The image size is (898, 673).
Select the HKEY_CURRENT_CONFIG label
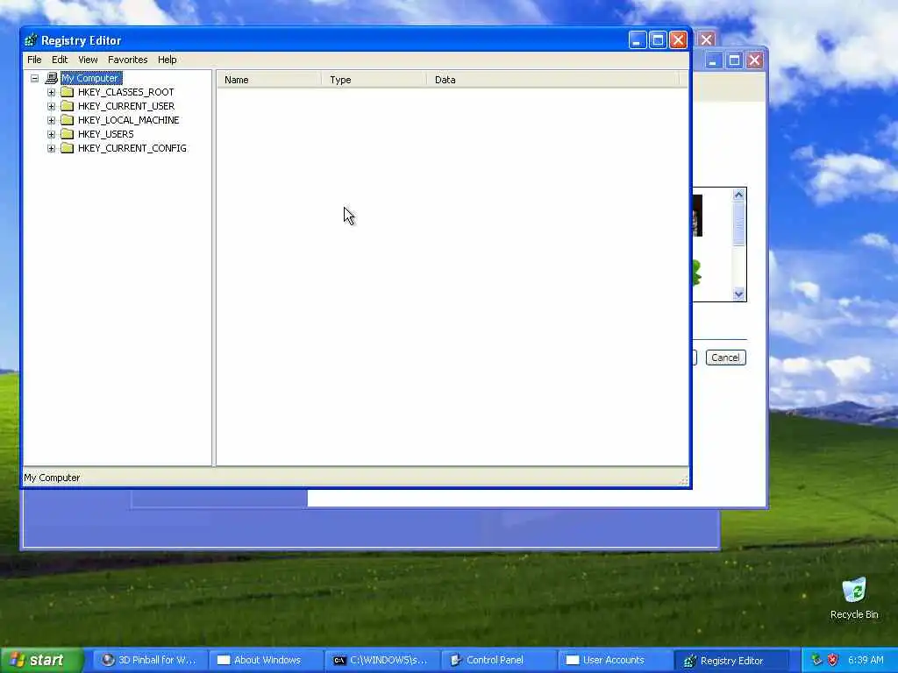[132, 148]
